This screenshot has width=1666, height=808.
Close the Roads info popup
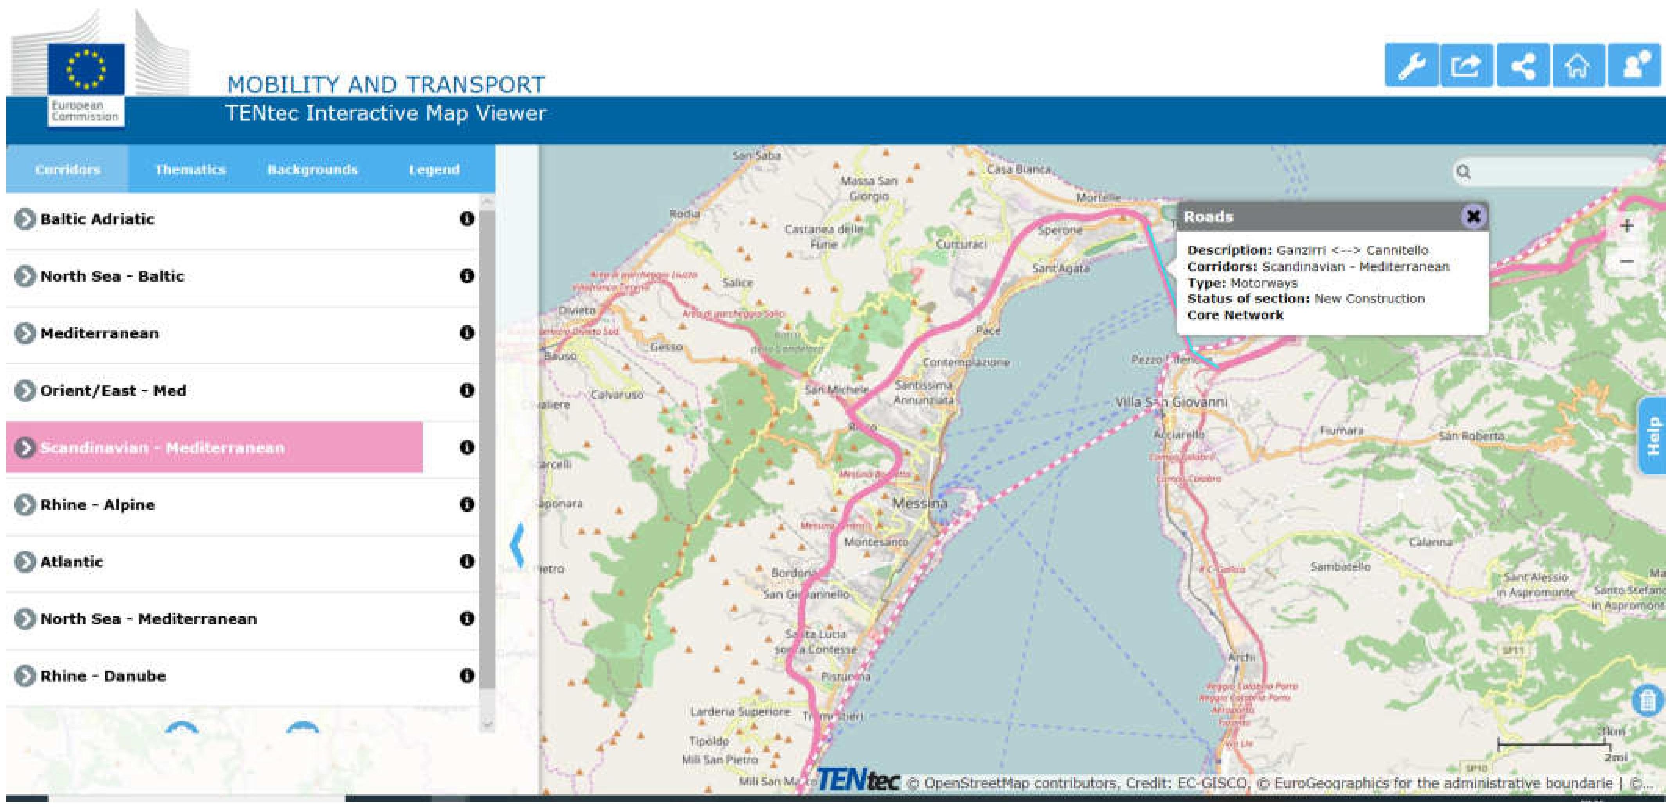(1473, 217)
